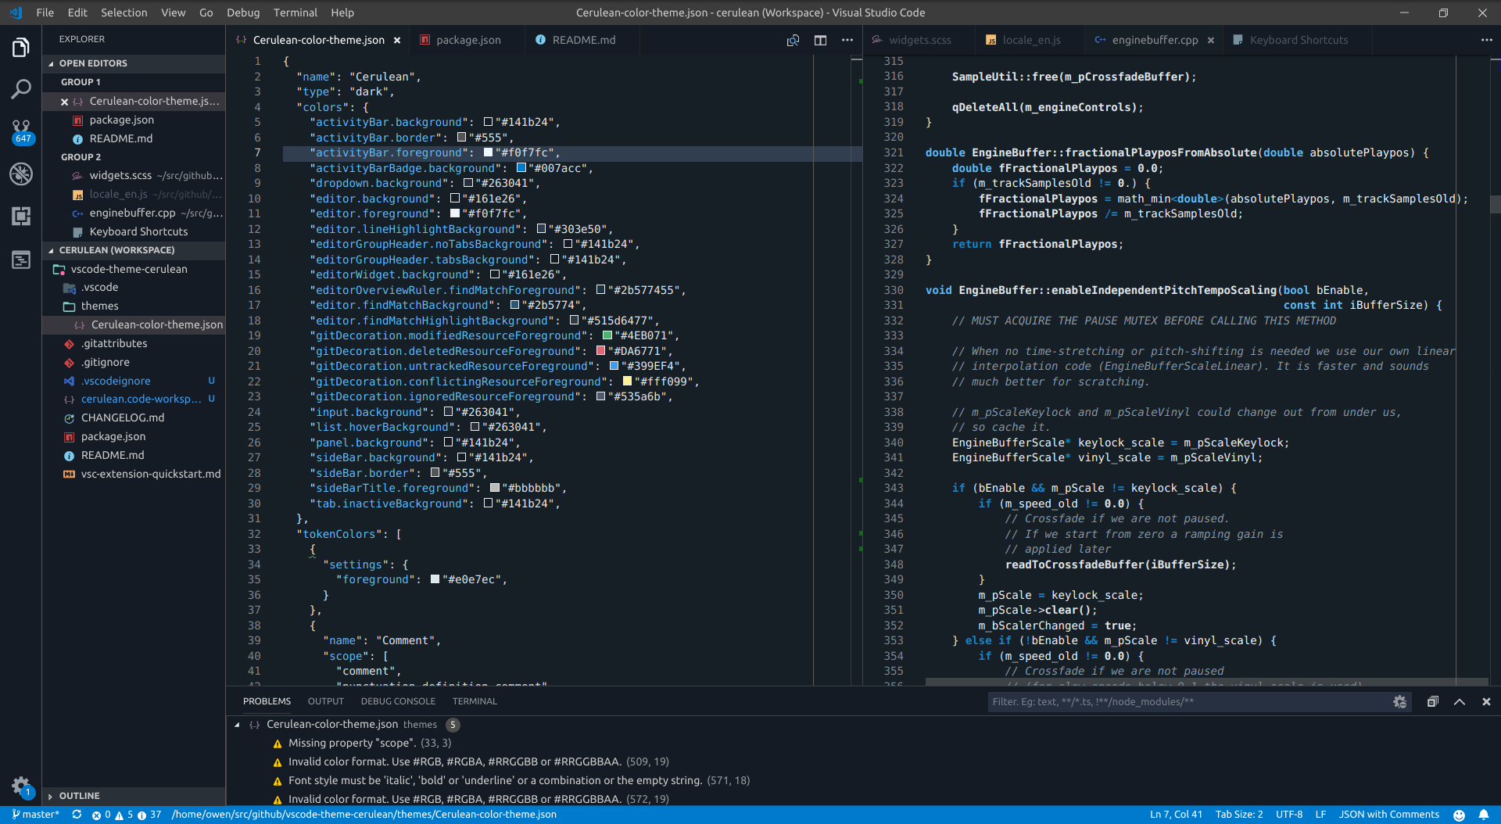Open the Extensions view icon
The width and height of the screenshot is (1501, 824).
[x=21, y=217]
